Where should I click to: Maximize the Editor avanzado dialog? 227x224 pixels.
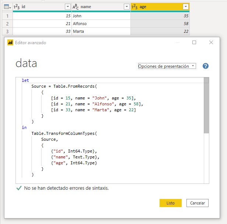click(194, 42)
